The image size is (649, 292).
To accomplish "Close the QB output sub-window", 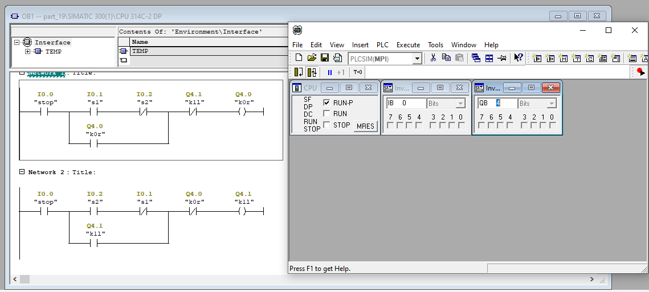I will (x=550, y=88).
